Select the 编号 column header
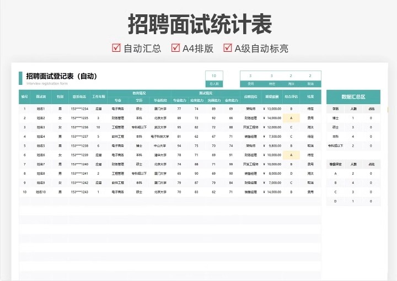The width and height of the screenshot is (397, 281). pos(25,96)
